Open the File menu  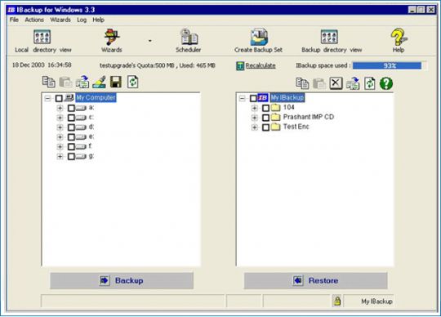[x=14, y=20]
